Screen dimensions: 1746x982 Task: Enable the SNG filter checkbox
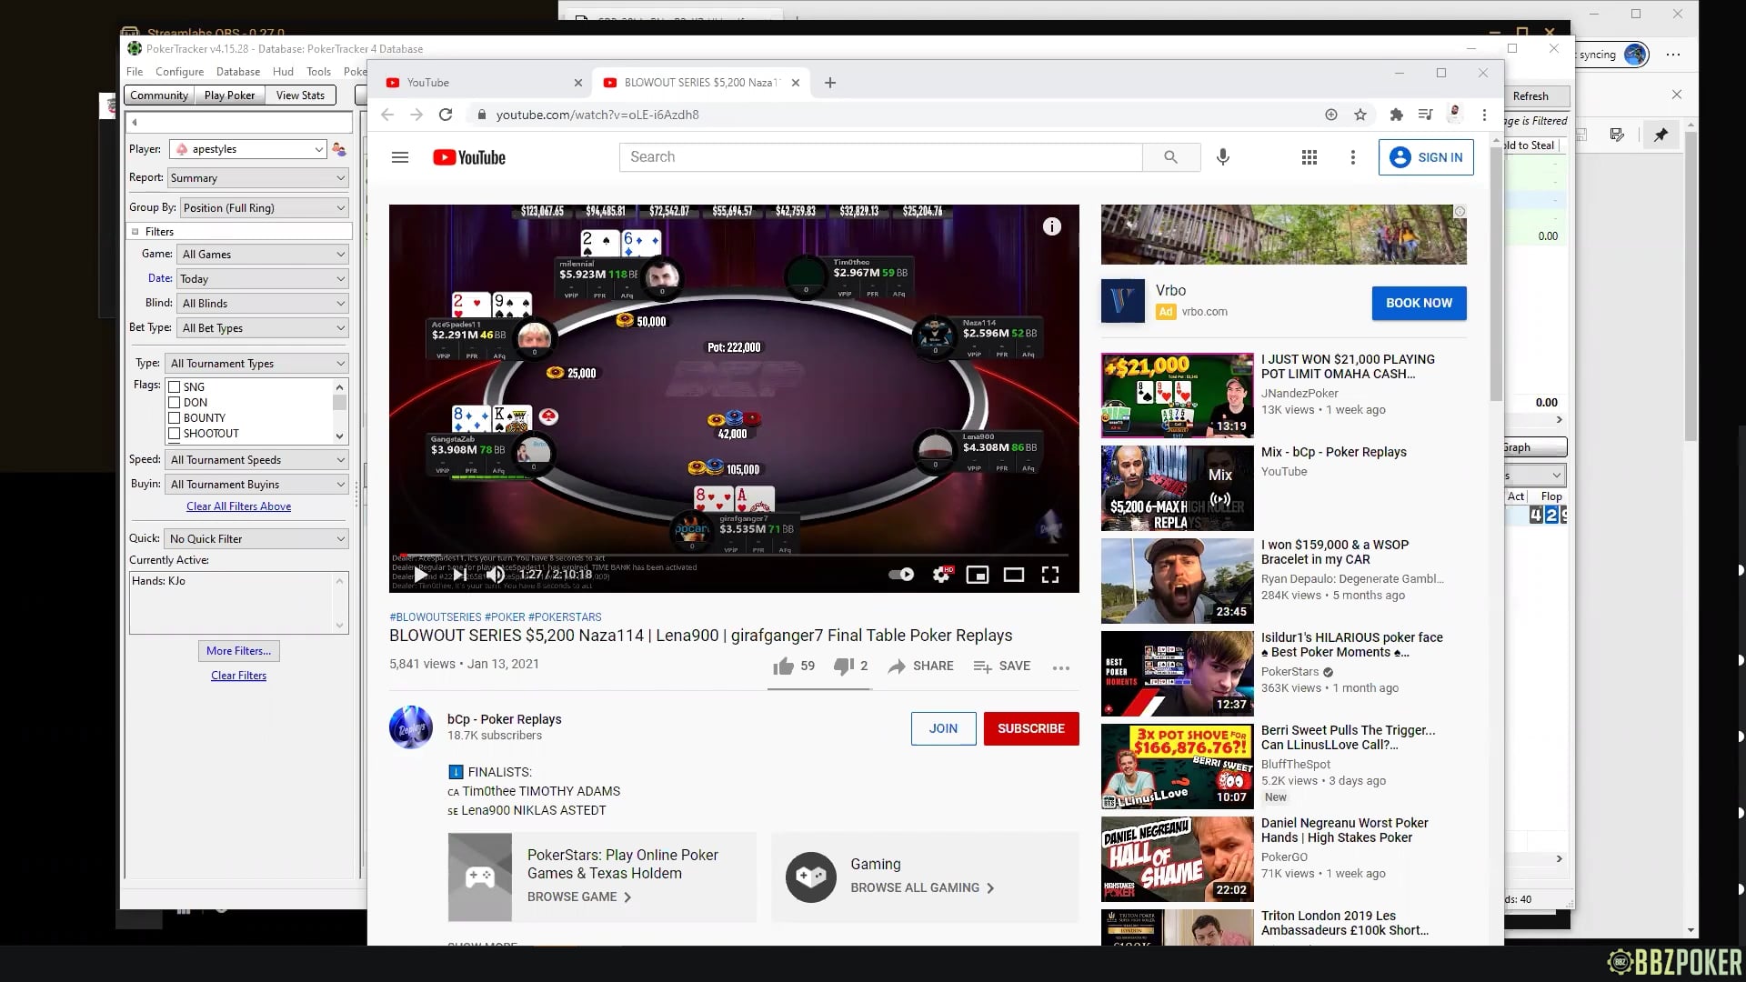[x=175, y=386]
